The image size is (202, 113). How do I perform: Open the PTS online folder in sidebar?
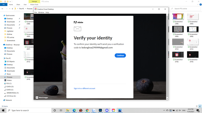10,37
